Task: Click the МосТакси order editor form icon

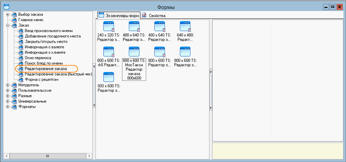Action: pos(134,52)
